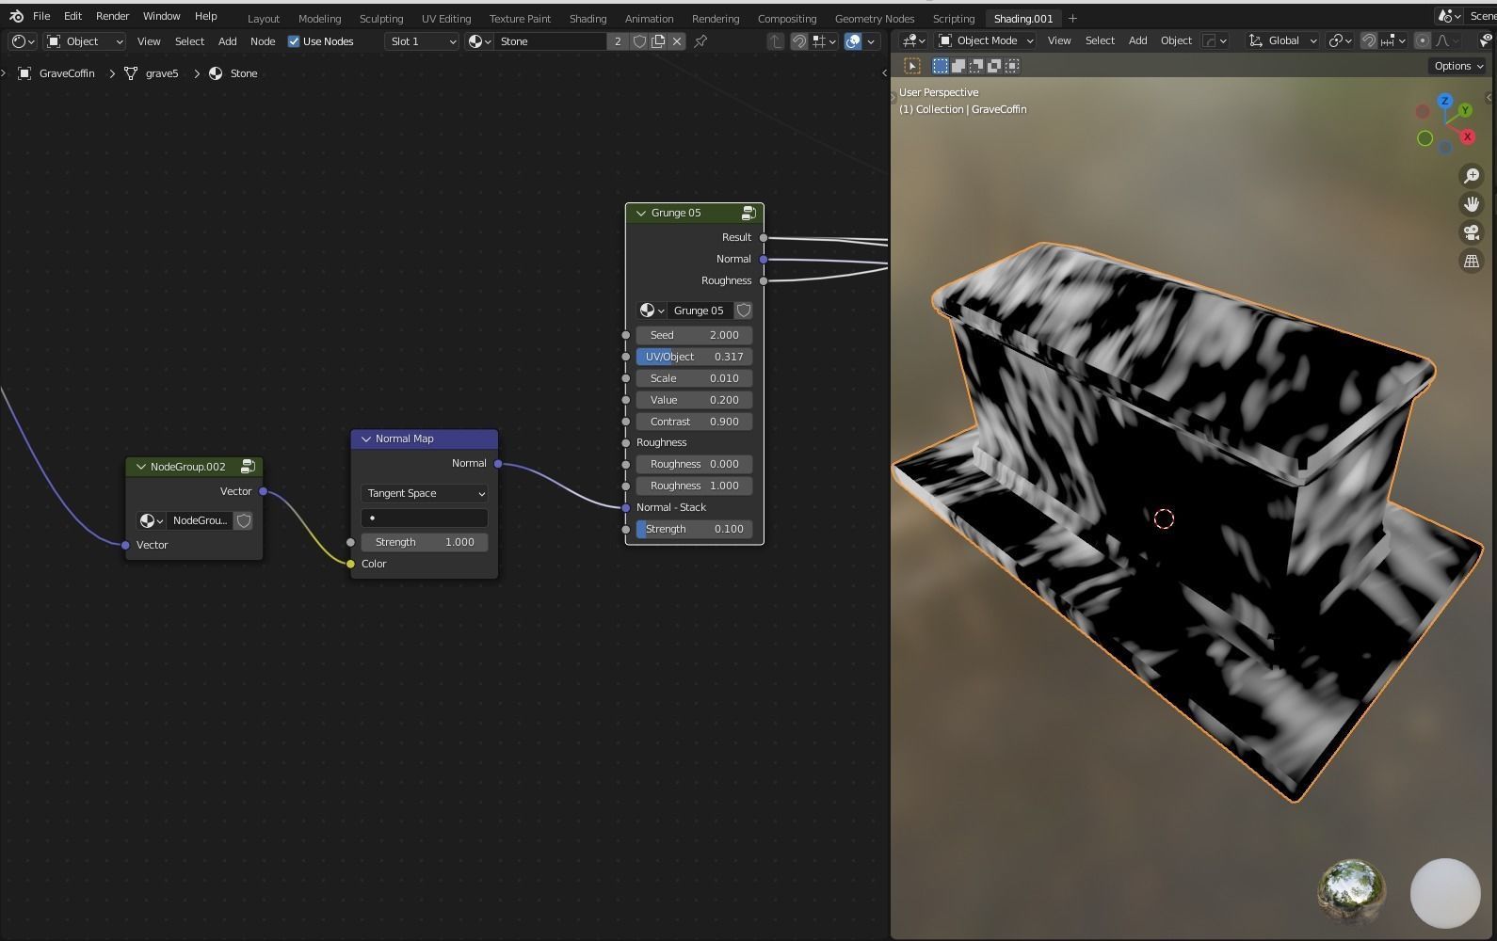
Task: Toggle 3D viewport snapping magnet
Action: click(x=1369, y=40)
